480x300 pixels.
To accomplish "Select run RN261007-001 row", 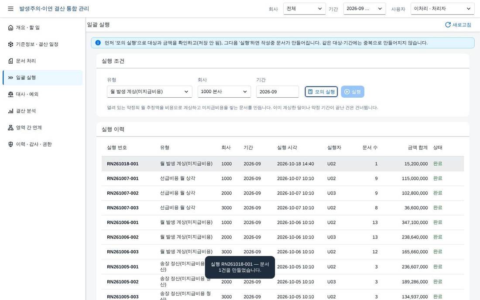I will [283, 179].
